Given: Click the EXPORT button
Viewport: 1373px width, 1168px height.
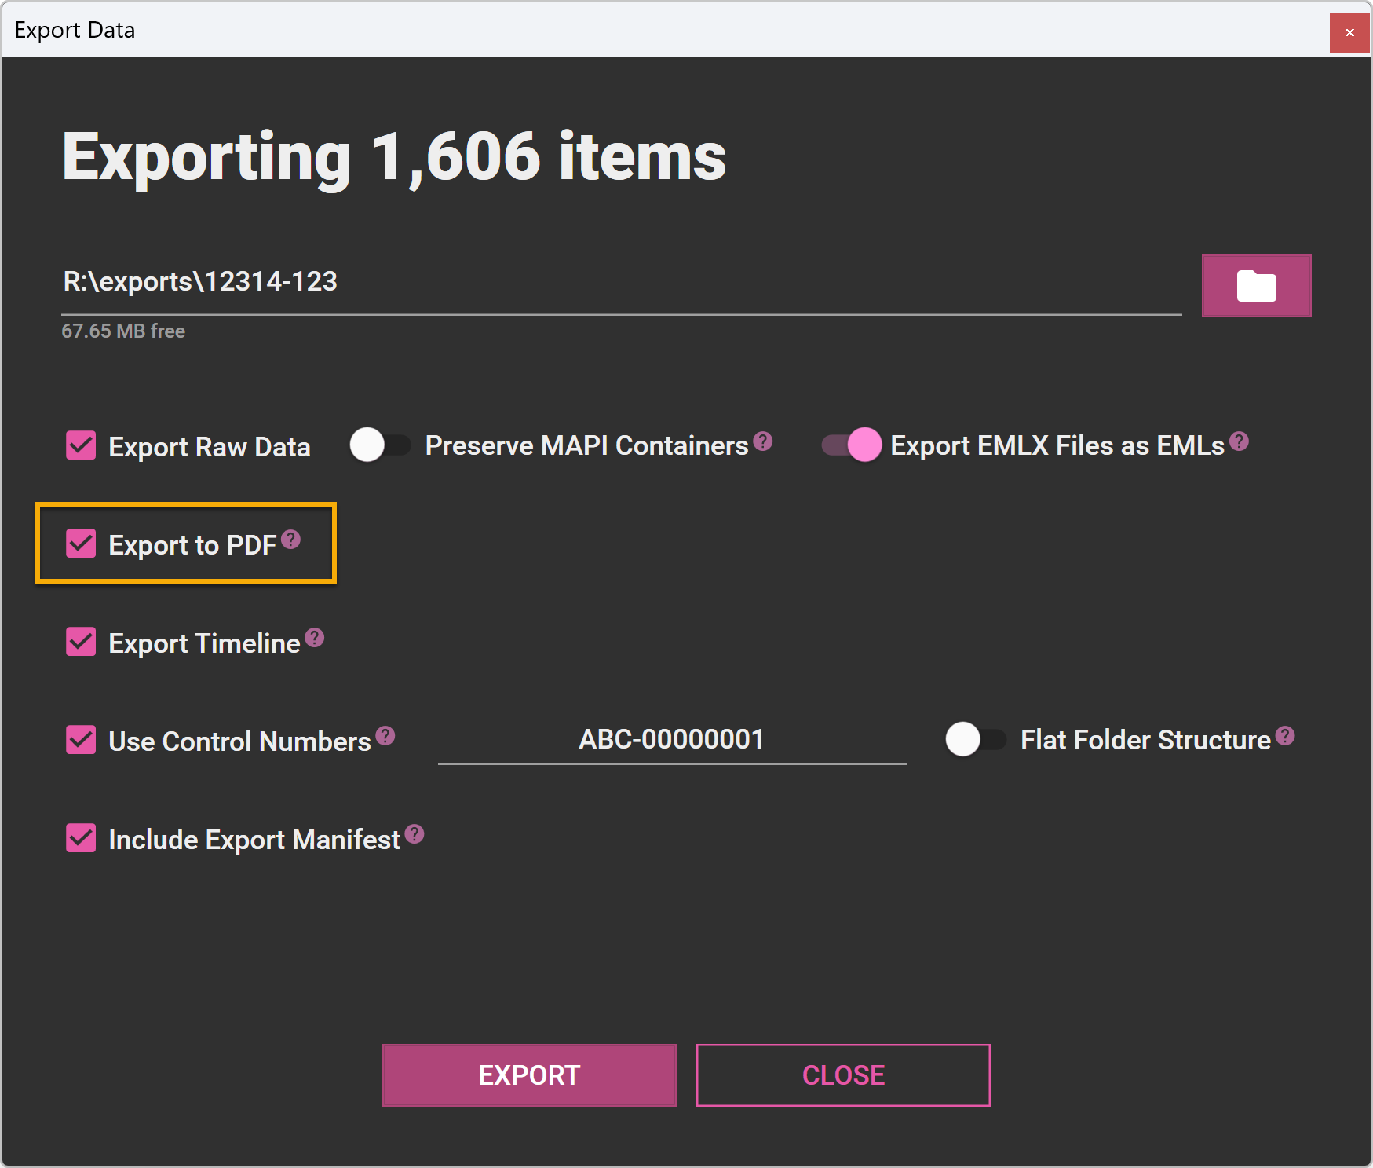Looking at the screenshot, I should coord(528,1075).
